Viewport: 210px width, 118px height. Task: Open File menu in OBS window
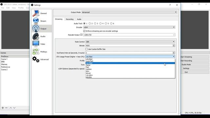pos(3,8)
